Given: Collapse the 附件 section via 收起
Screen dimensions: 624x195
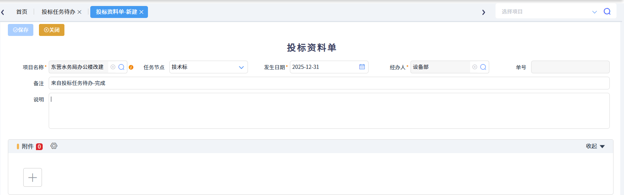Looking at the screenshot, I should [x=595, y=146].
